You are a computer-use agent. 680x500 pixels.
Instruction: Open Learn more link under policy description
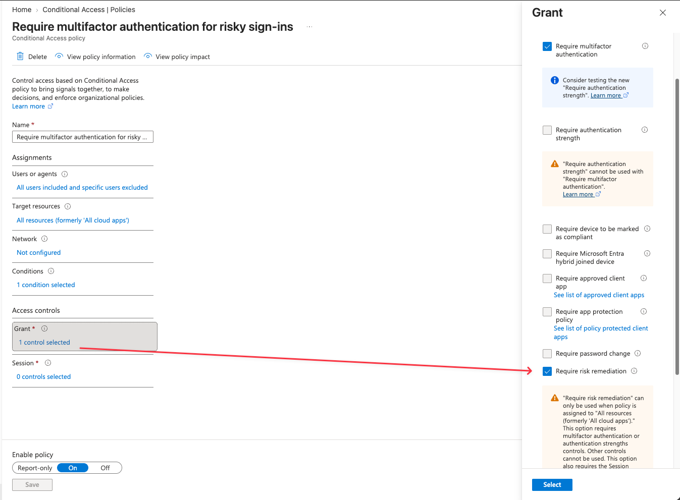(x=32, y=106)
